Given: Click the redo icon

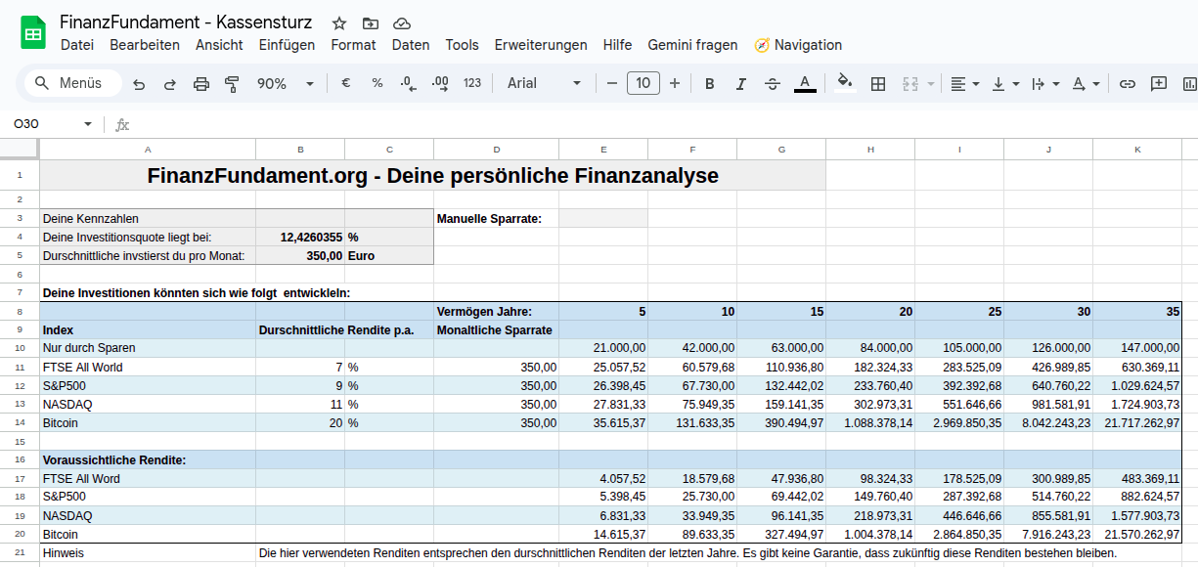Looking at the screenshot, I should [170, 84].
